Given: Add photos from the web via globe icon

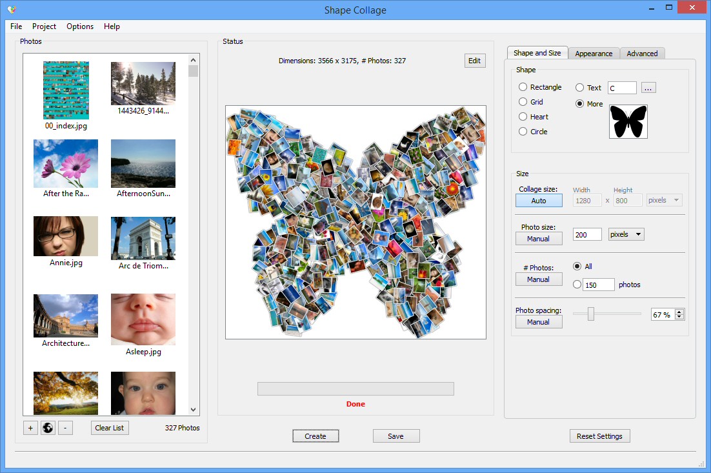Looking at the screenshot, I should [x=48, y=428].
